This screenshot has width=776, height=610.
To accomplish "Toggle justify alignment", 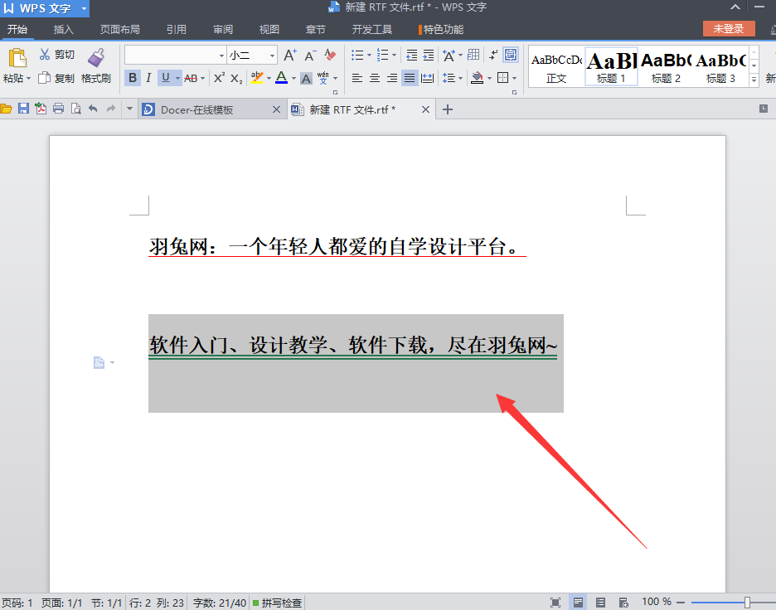I will click(410, 78).
